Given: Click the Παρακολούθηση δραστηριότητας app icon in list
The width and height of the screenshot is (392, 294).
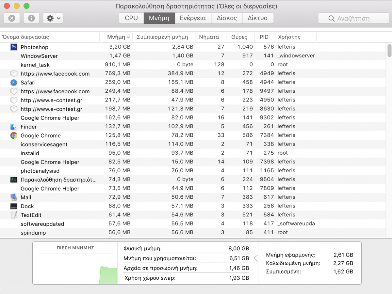Looking at the screenshot, I should [14, 179].
